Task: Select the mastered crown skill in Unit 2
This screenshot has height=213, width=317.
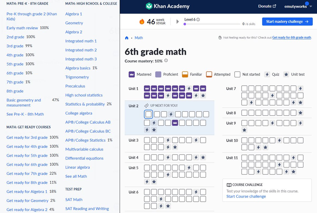Action: click(175, 123)
